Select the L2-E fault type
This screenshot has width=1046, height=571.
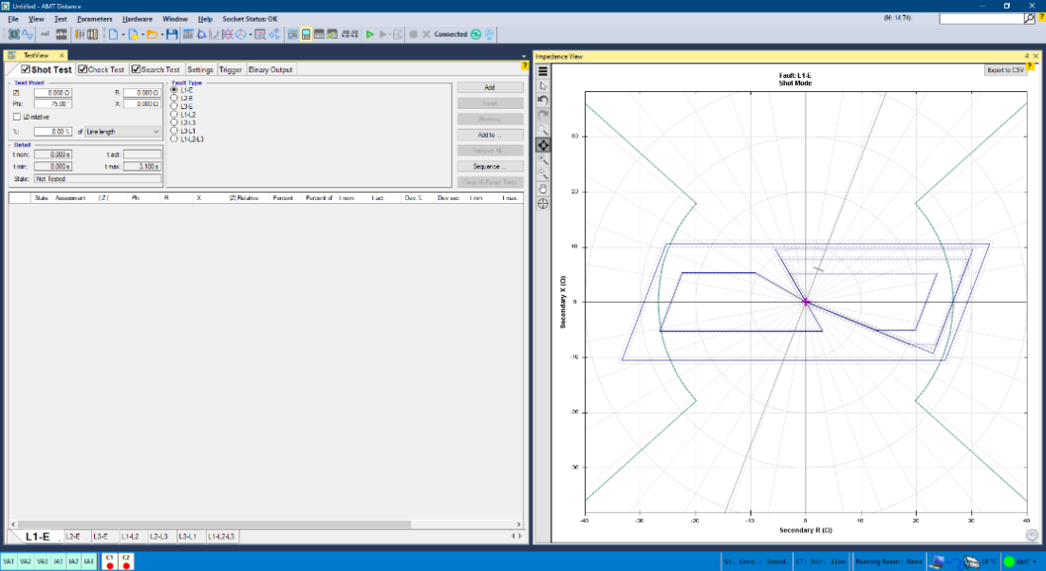click(174, 98)
